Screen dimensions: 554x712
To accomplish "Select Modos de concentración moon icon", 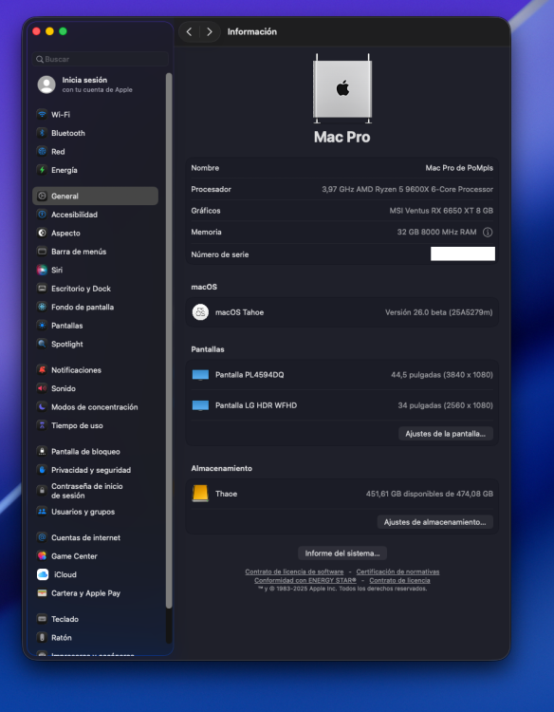I will click(42, 407).
